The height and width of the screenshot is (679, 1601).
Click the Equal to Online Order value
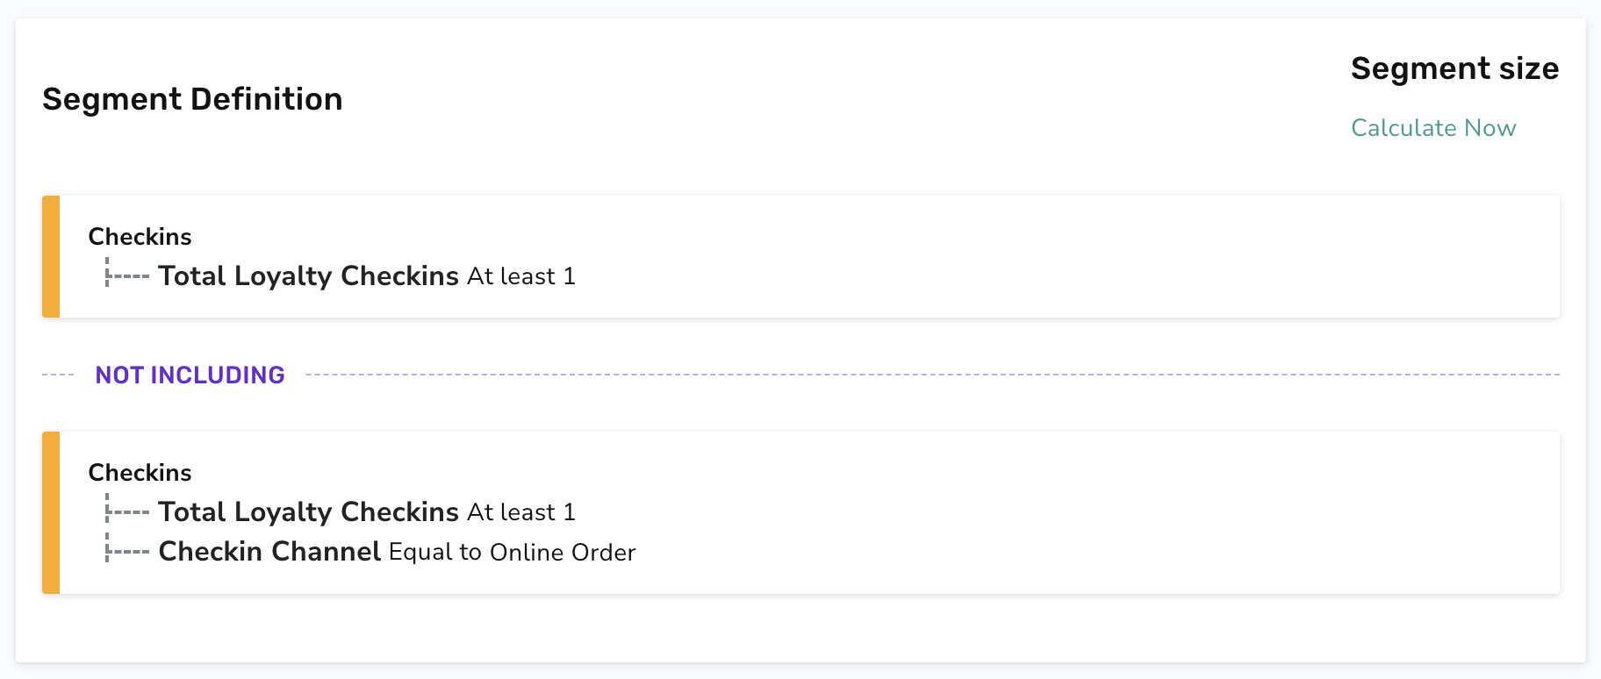(512, 553)
